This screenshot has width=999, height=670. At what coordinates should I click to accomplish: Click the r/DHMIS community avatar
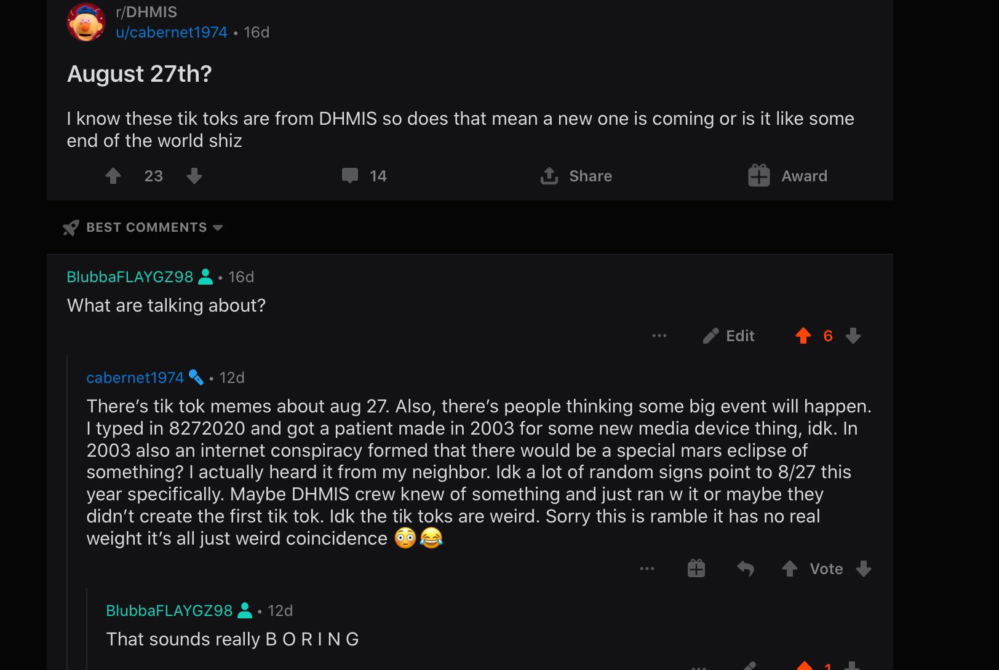coord(86,22)
